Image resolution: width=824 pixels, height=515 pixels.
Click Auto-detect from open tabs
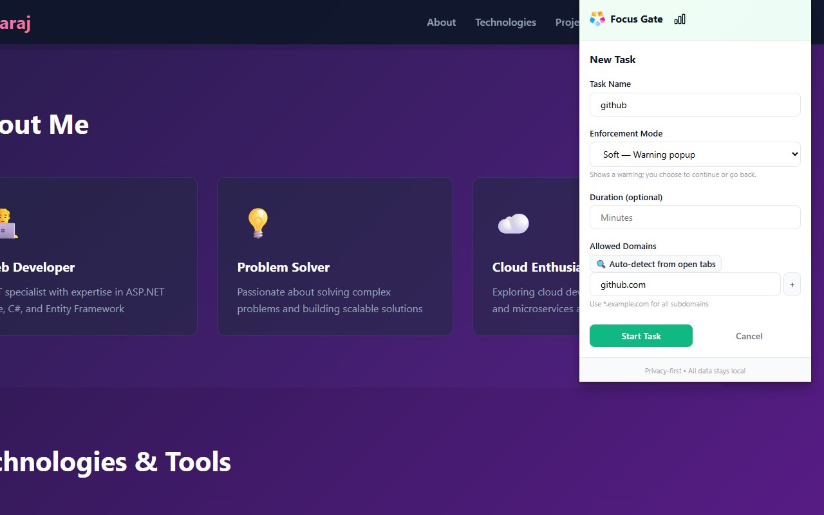click(x=655, y=264)
